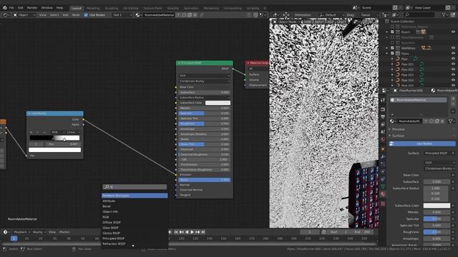
Task: Select Object Info in the search list
Action: (x=135, y=211)
